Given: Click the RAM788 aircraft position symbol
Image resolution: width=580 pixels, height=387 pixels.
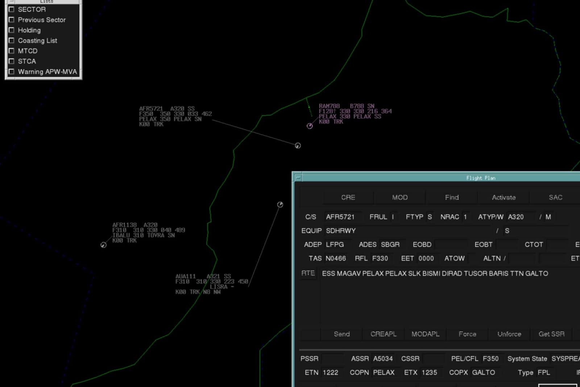Looking at the screenshot, I should click(310, 126).
